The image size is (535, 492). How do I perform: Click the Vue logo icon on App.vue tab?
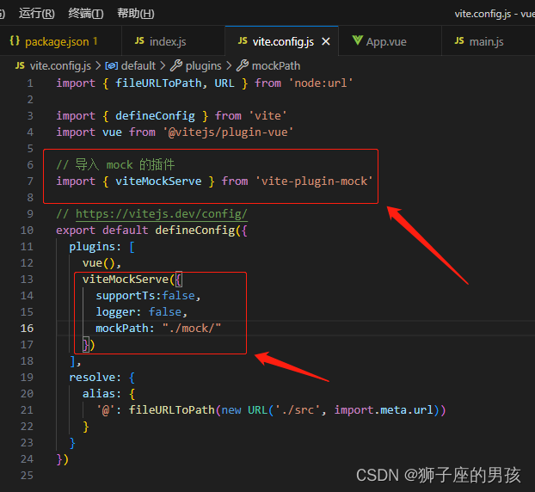tap(357, 40)
